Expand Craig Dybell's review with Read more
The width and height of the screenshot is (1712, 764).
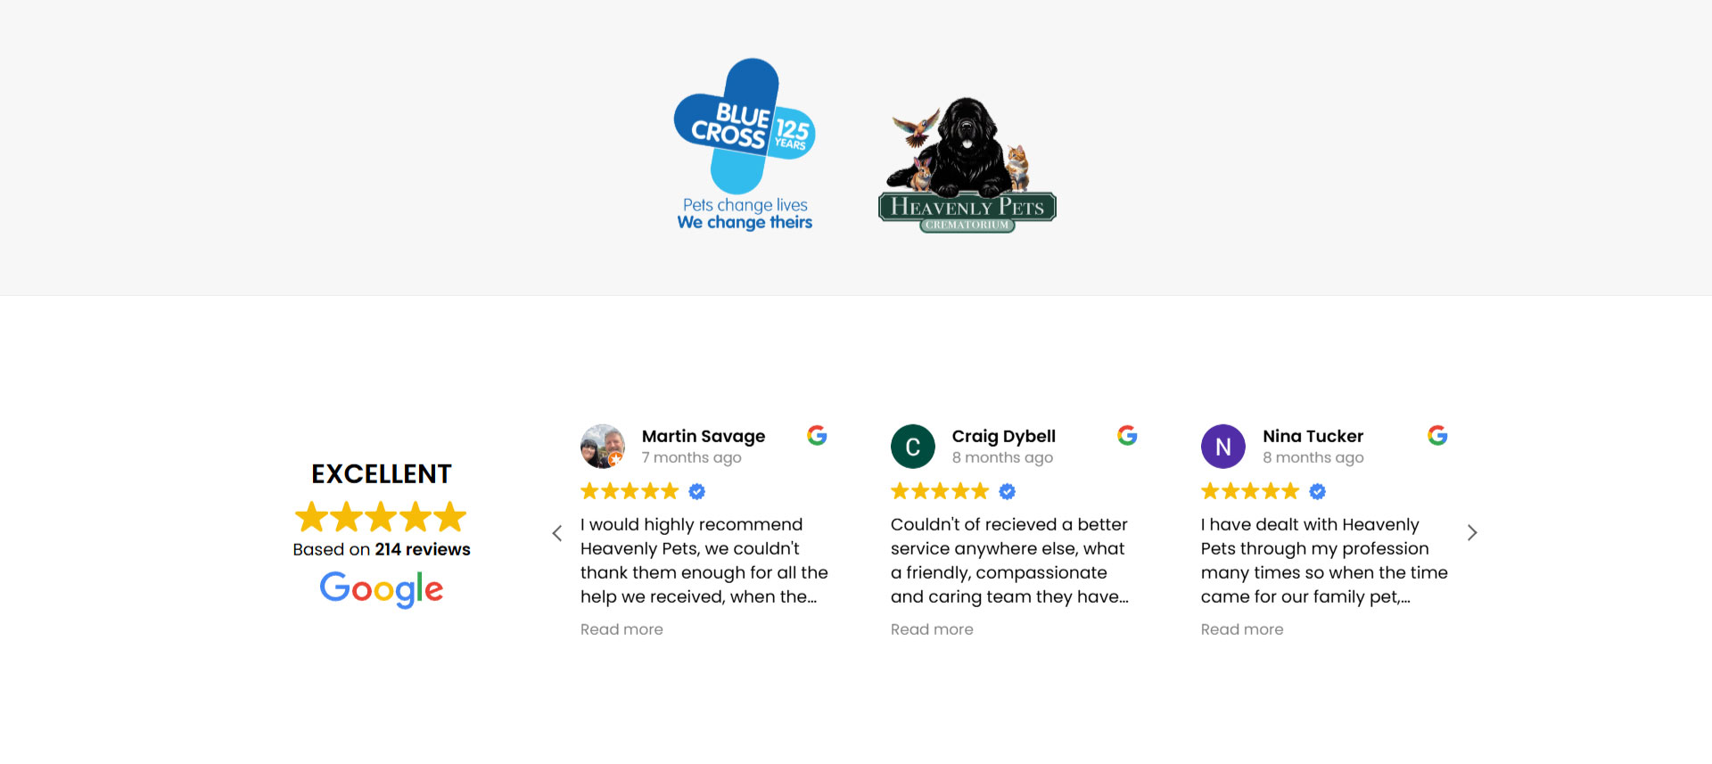[932, 629]
